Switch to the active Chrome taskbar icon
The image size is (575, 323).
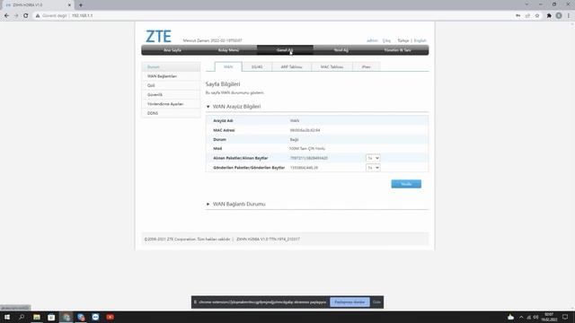click(x=66, y=317)
